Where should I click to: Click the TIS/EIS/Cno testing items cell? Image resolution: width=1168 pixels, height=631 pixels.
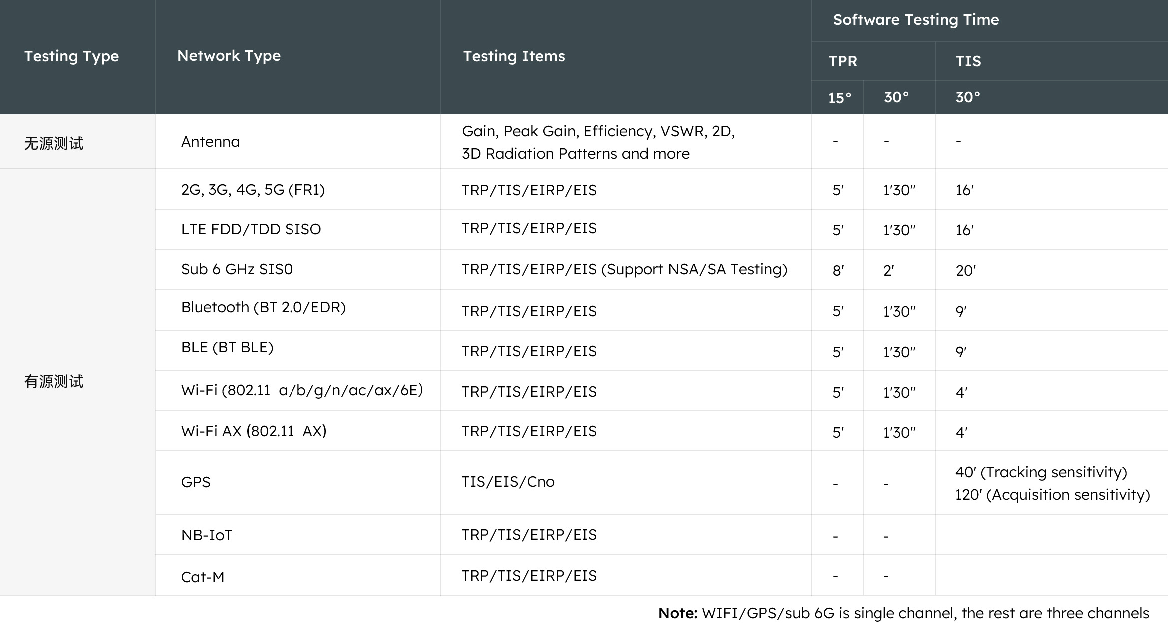point(508,482)
